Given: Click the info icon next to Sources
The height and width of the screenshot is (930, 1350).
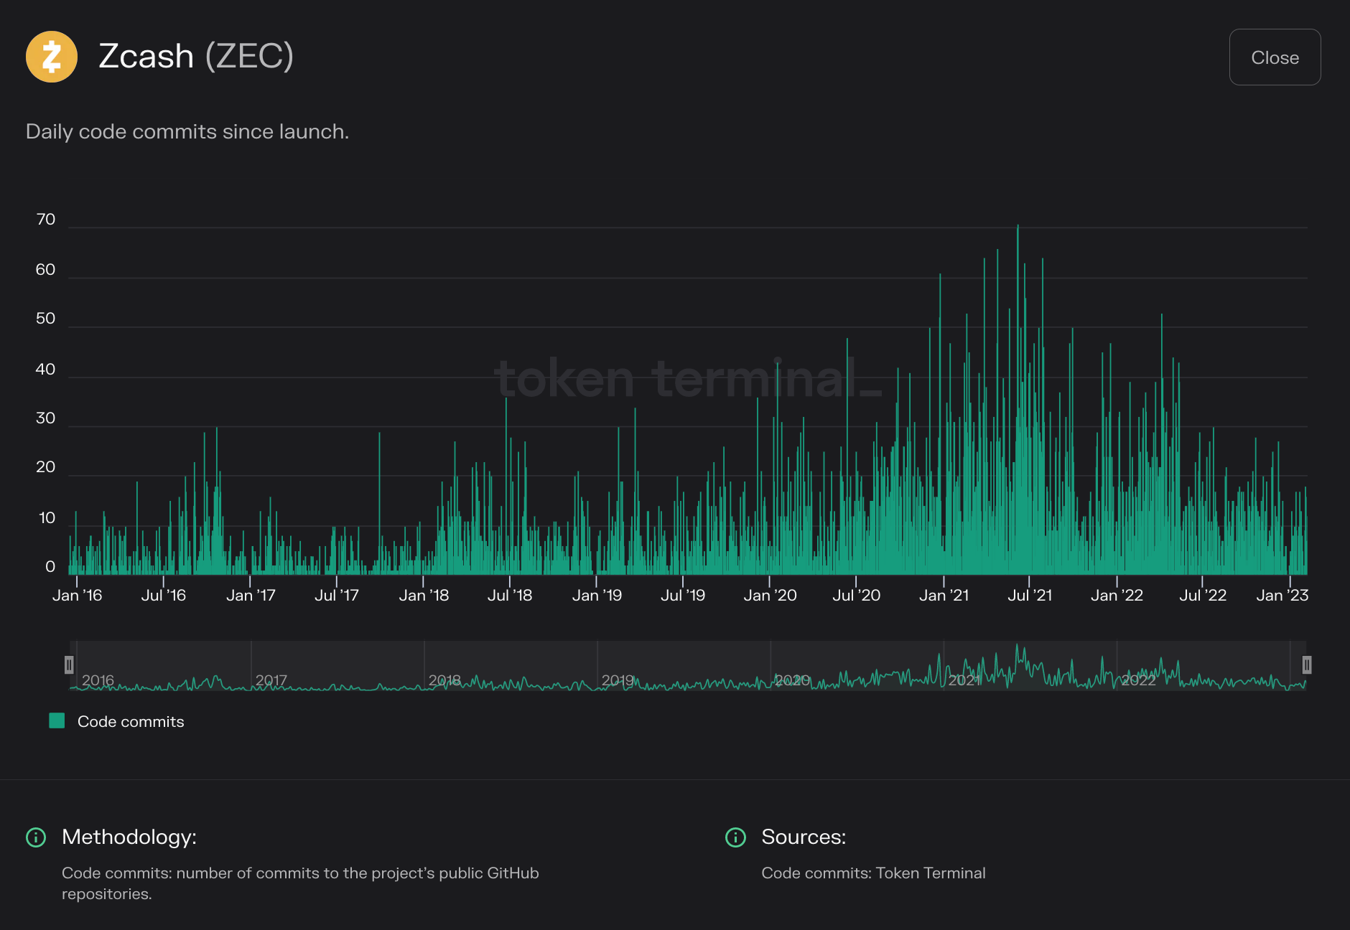Looking at the screenshot, I should point(735,837).
